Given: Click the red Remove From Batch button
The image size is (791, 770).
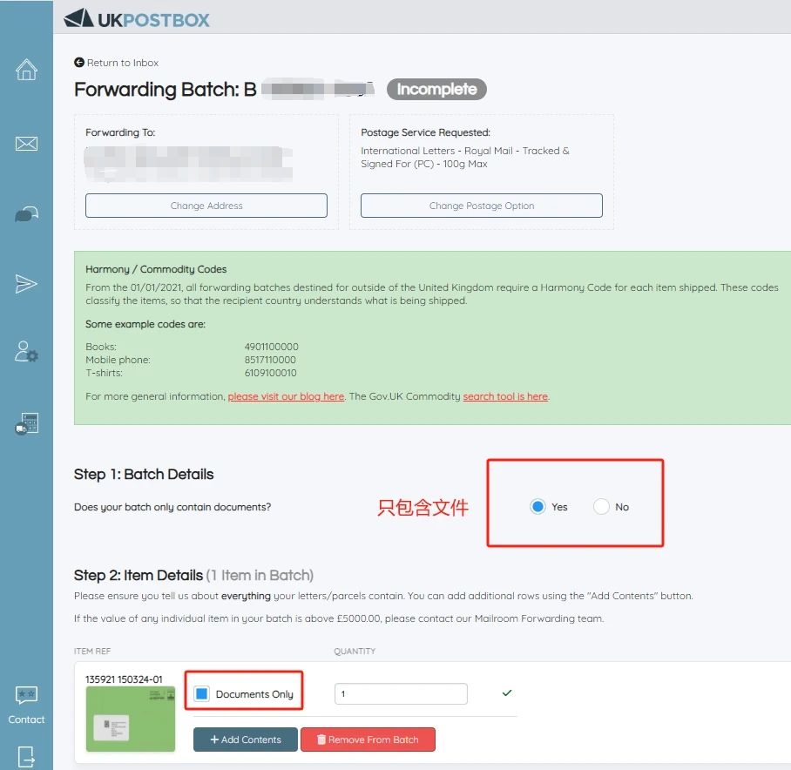Looking at the screenshot, I should coord(367,740).
